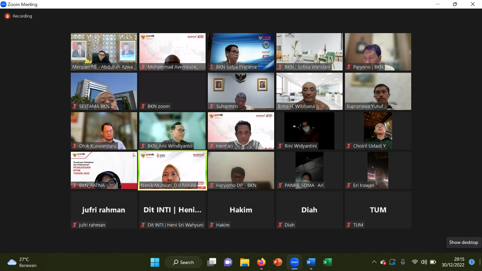The width and height of the screenshot is (482, 271).
Task: Open File Explorer from the taskbar
Action: pyautogui.click(x=245, y=262)
